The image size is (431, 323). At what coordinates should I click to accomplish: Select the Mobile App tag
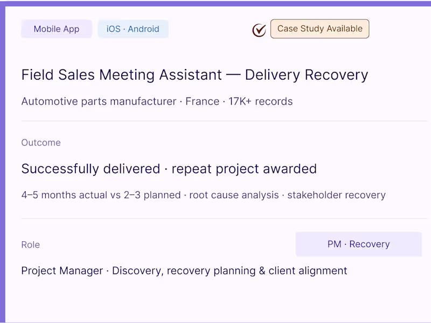tap(57, 29)
